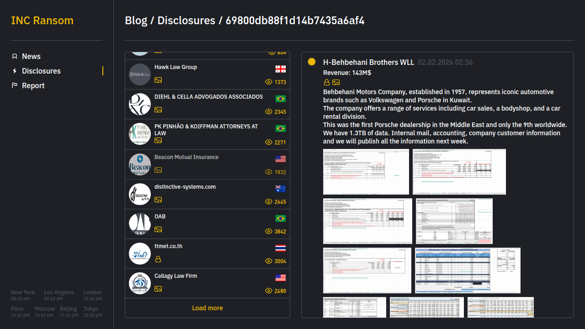
Task: Click the eye icon on the distinctive-systems.com row
Action: coord(269,202)
